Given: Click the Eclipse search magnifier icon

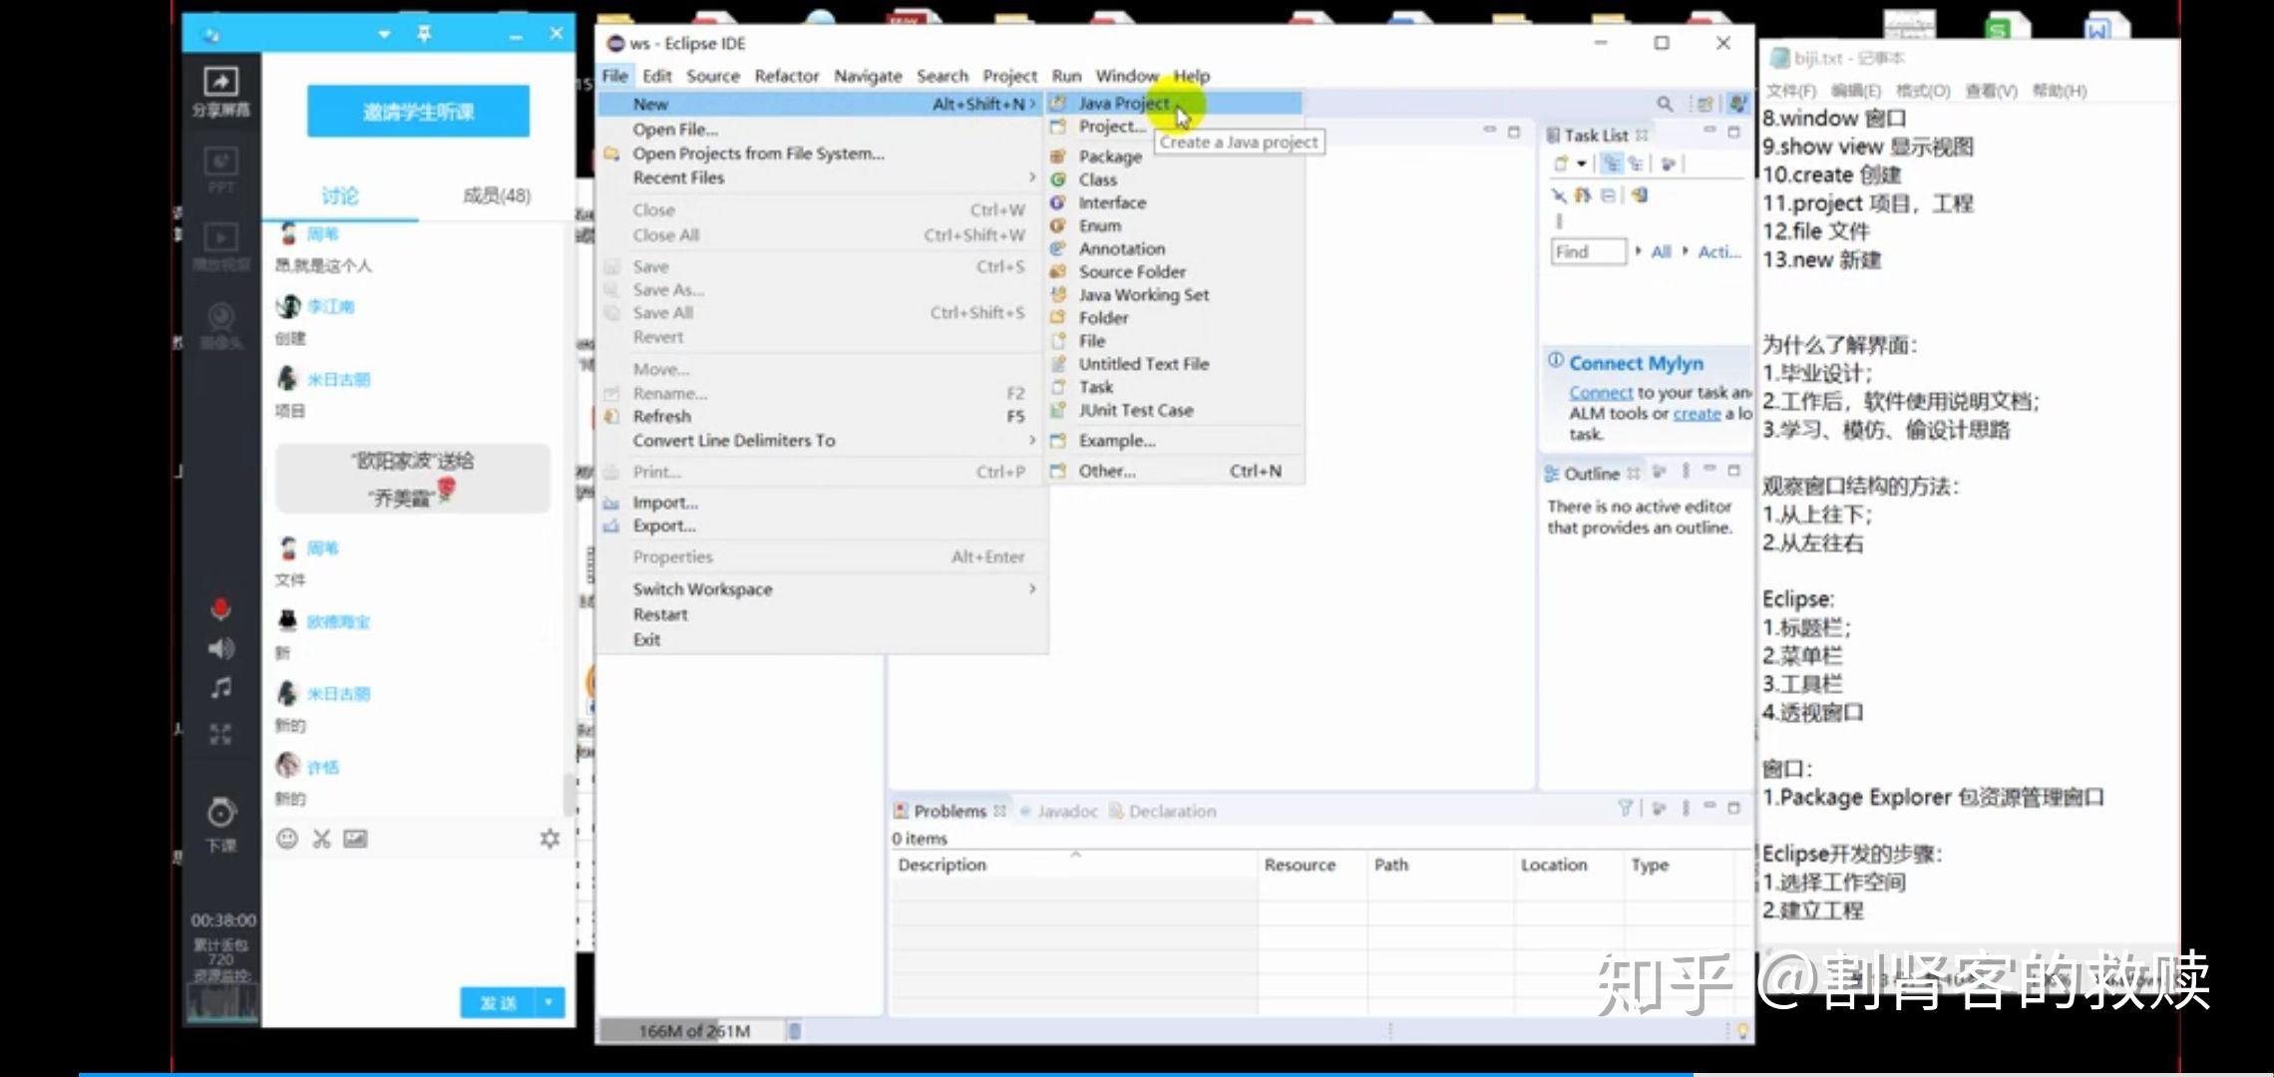Looking at the screenshot, I should click(1665, 104).
